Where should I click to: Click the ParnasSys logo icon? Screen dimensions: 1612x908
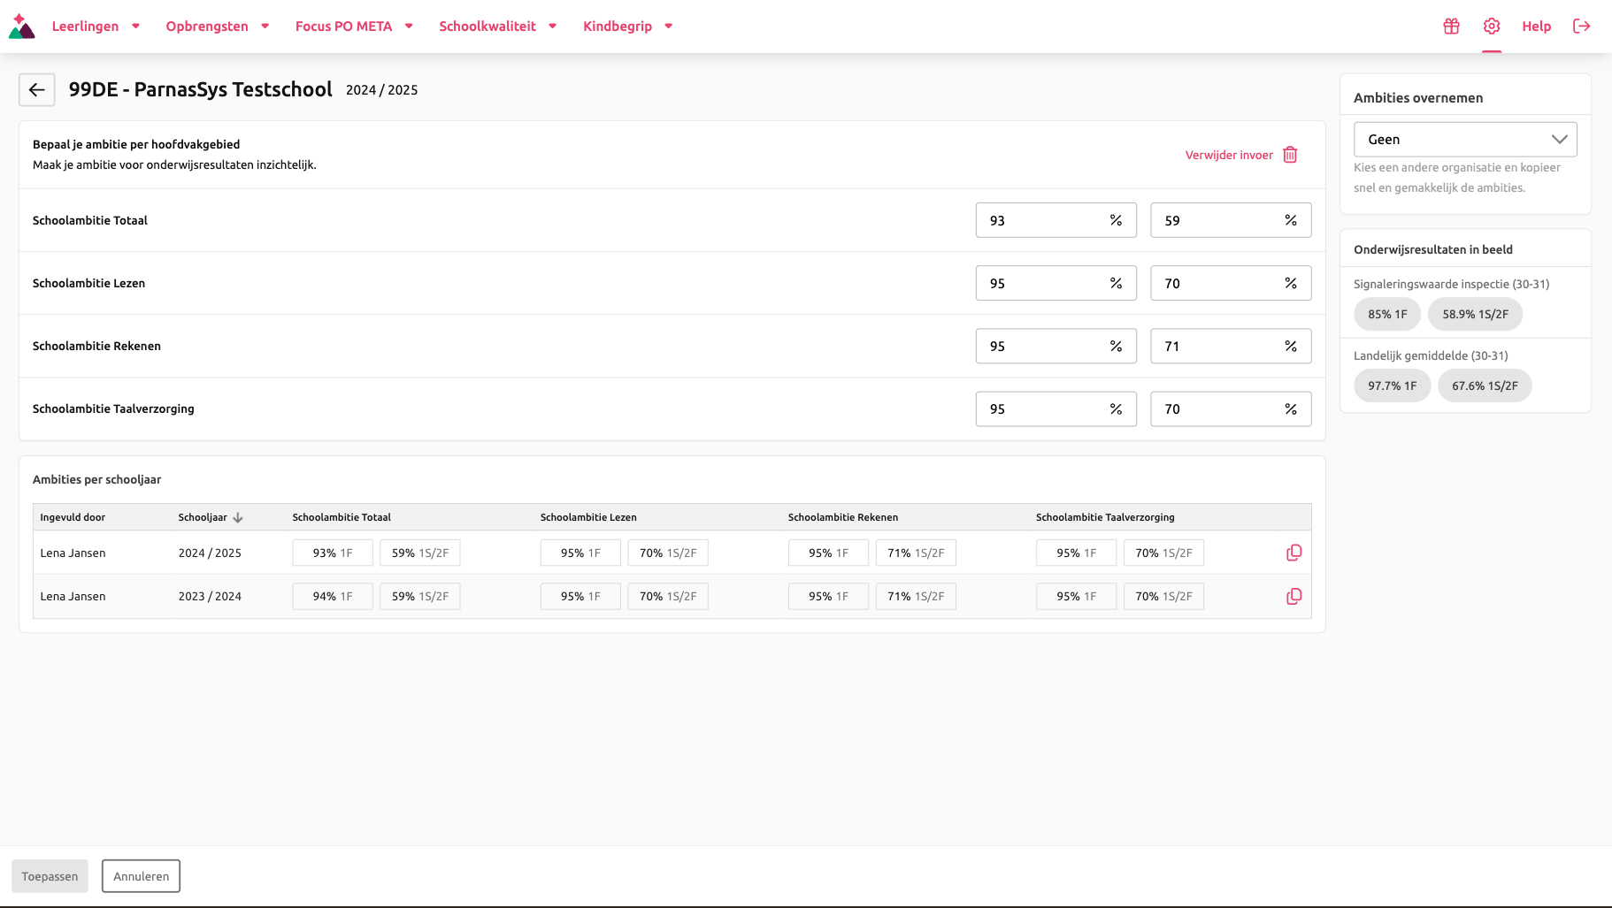tap(21, 27)
